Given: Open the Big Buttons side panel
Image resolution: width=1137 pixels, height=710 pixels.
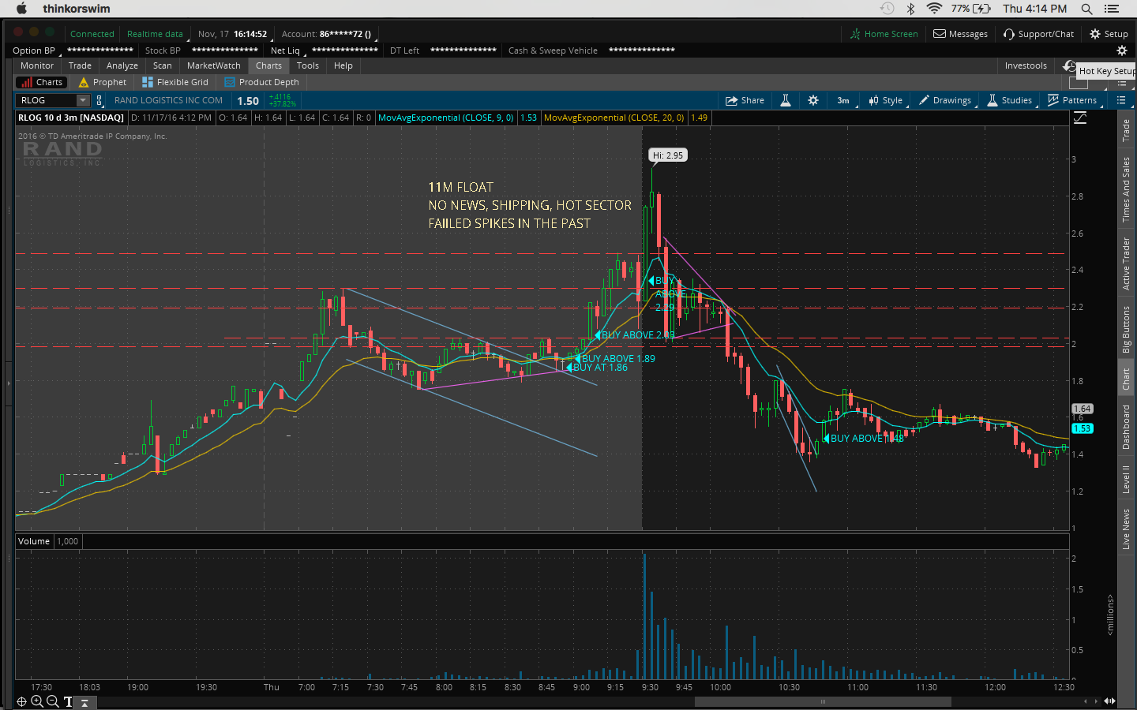Looking at the screenshot, I should click(x=1126, y=329).
